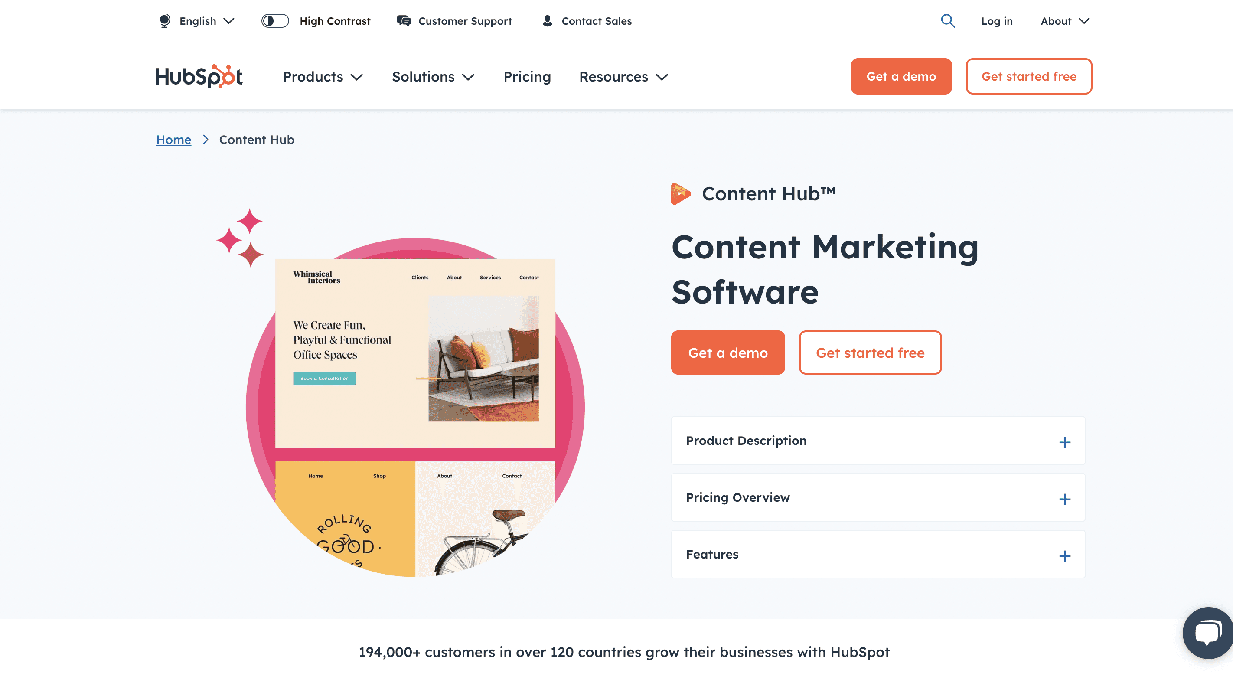Screen dimensions: 1233x673
Task: Toggle the High Contrast mode switch
Action: (275, 21)
